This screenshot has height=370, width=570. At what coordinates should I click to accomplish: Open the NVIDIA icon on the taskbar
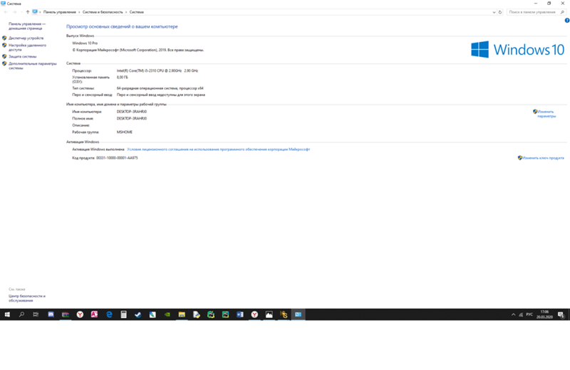pyautogui.click(x=167, y=314)
